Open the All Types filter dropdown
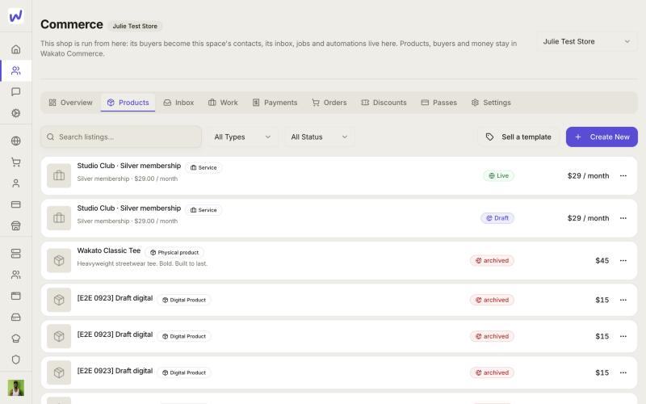This screenshot has width=646, height=404. pyautogui.click(x=242, y=137)
